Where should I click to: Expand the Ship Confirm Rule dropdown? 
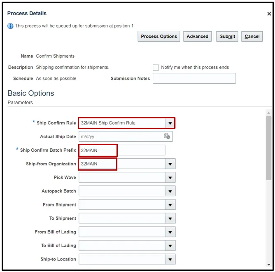[x=170, y=123]
